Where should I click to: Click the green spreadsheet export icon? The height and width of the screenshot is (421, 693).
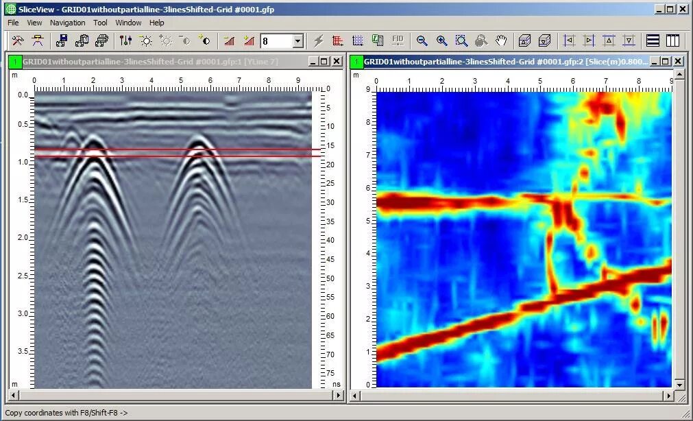click(x=378, y=40)
